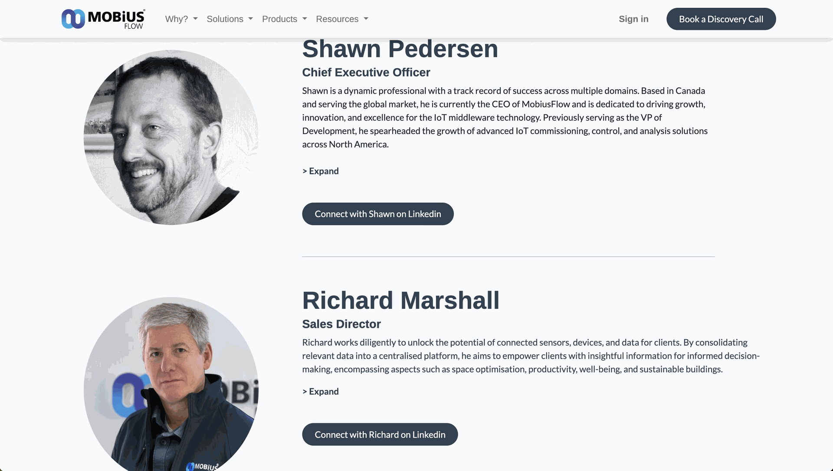Click the Shawn Pedersen name heading

point(400,49)
